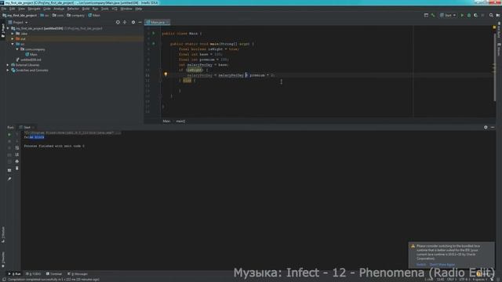502x282 pixels.
Task: Open the Start run configuration dropdown
Action: point(448,16)
